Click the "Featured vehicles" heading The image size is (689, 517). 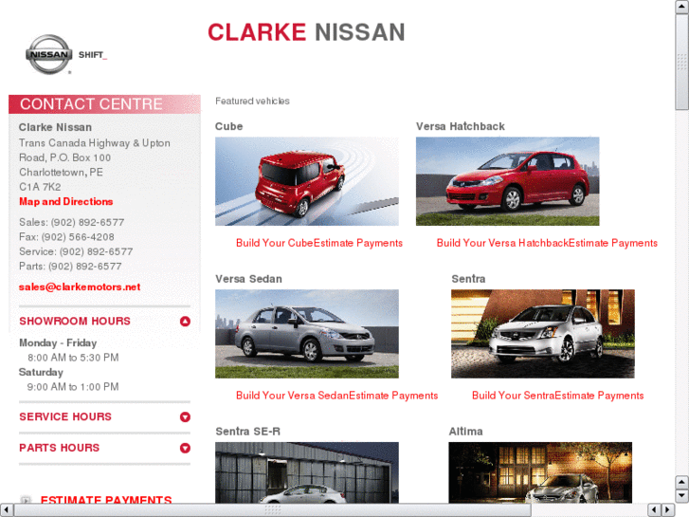click(x=252, y=102)
